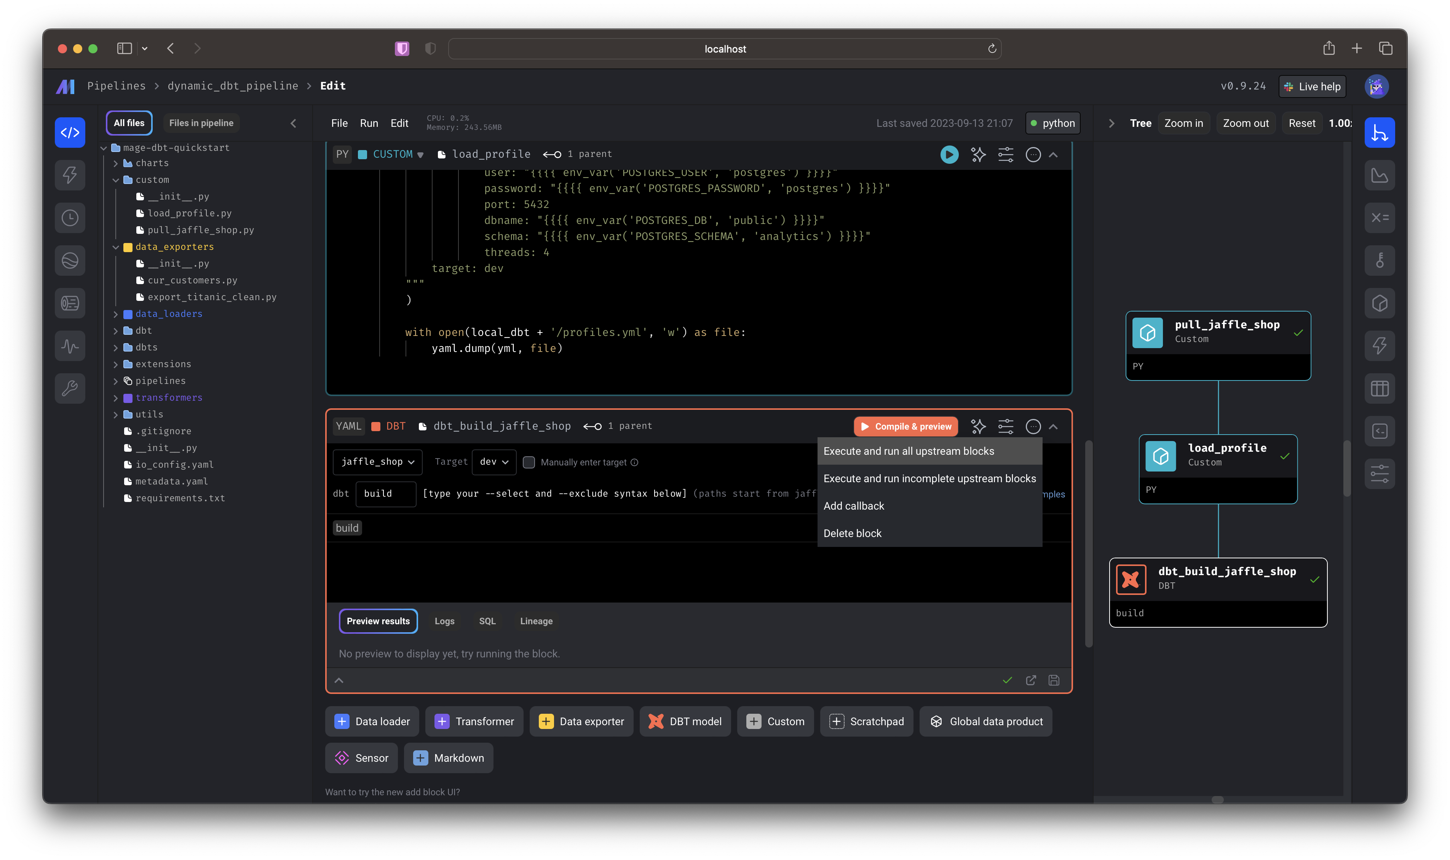Open the monitoring pulse sidebar icon
Image resolution: width=1450 pixels, height=860 pixels.
[70, 346]
